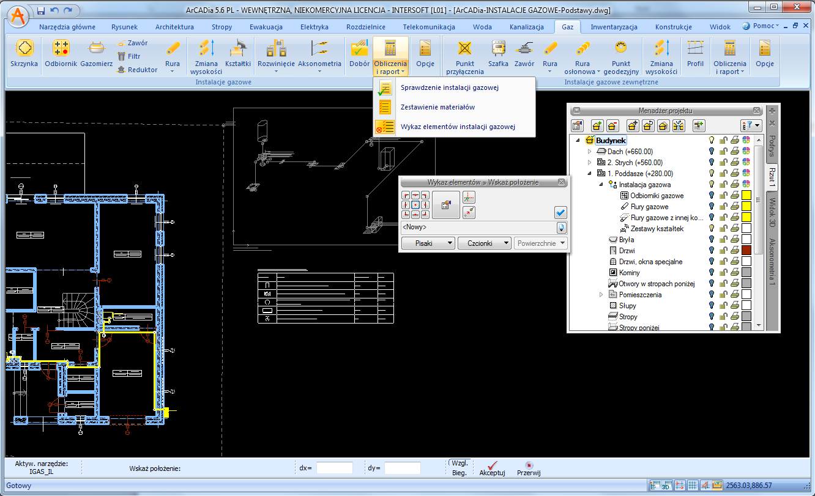Change the Kominy gray color swatch
The height and width of the screenshot is (496, 815).
coord(746,273)
